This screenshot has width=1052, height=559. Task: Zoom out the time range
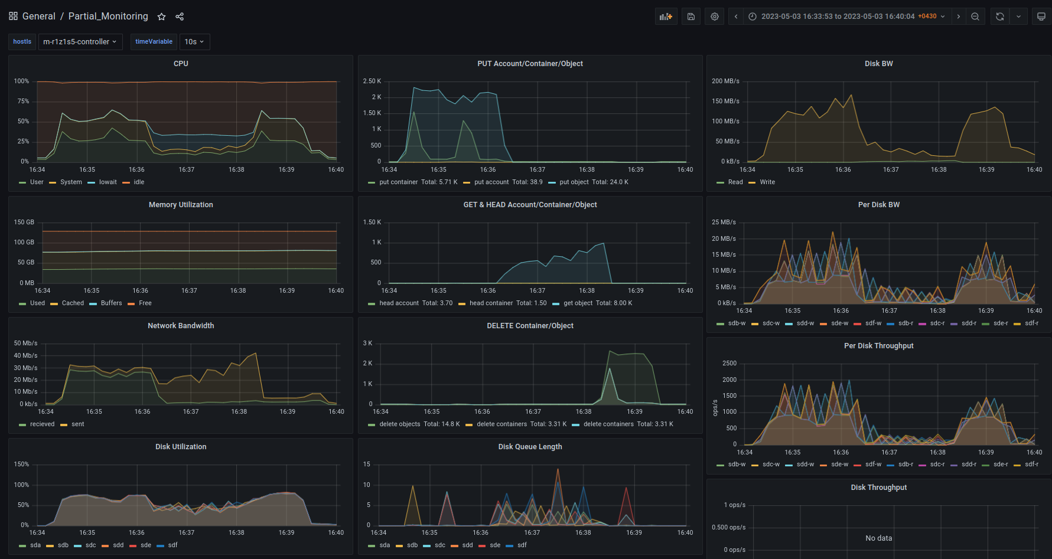point(975,17)
